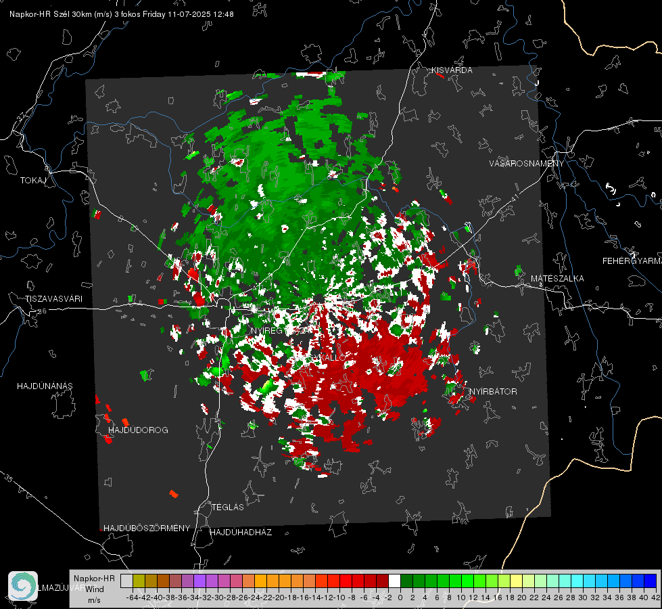Click the road number 41 marker

point(515,198)
